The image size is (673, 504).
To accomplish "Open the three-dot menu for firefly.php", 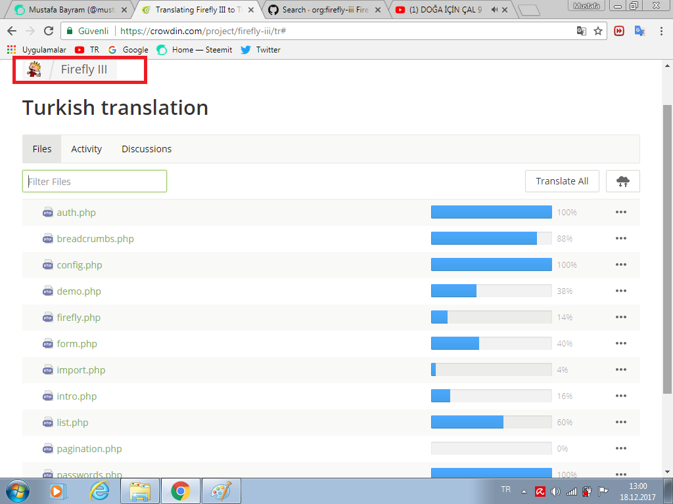I will click(x=620, y=317).
